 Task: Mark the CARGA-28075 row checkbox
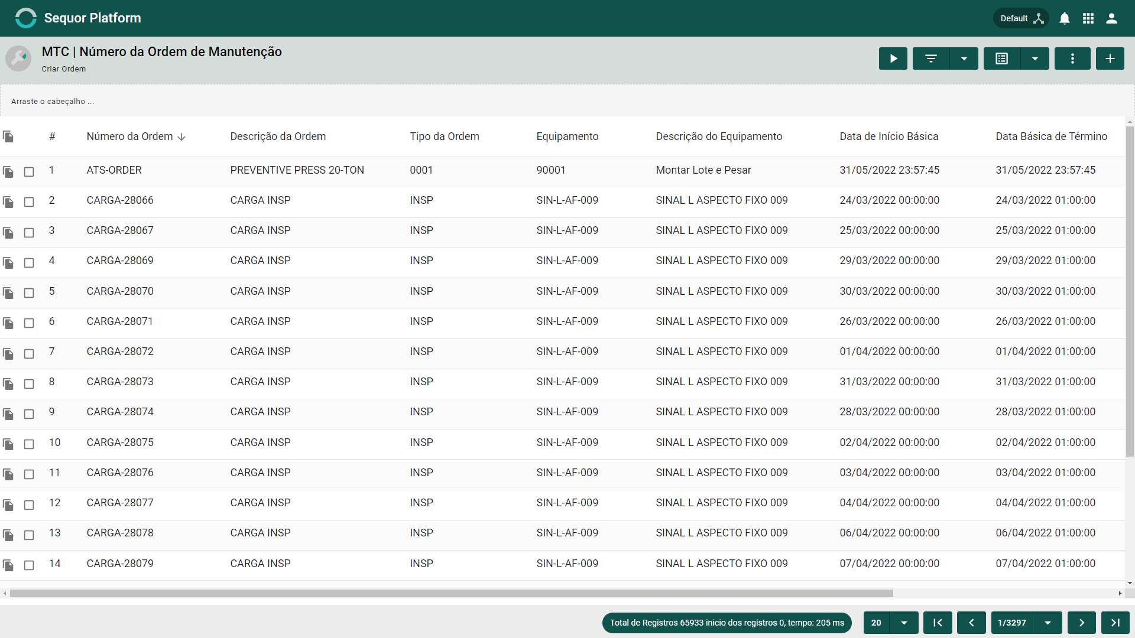29,444
